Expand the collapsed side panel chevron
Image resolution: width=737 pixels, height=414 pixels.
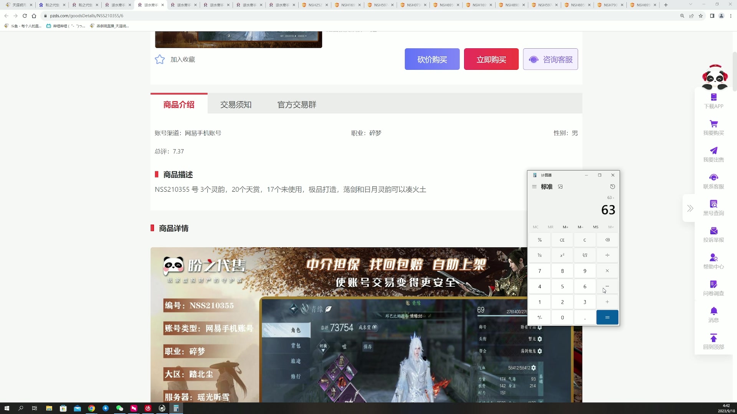click(690, 208)
